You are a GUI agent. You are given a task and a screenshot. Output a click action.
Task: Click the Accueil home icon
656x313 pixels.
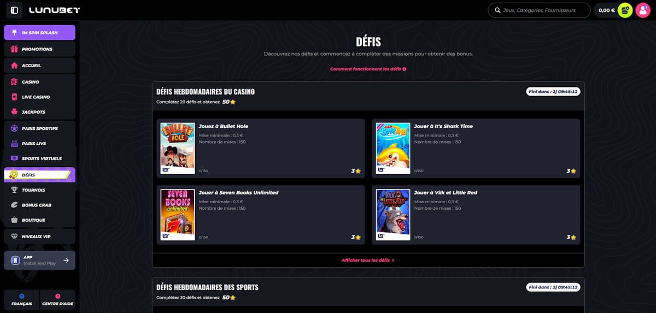coord(14,66)
